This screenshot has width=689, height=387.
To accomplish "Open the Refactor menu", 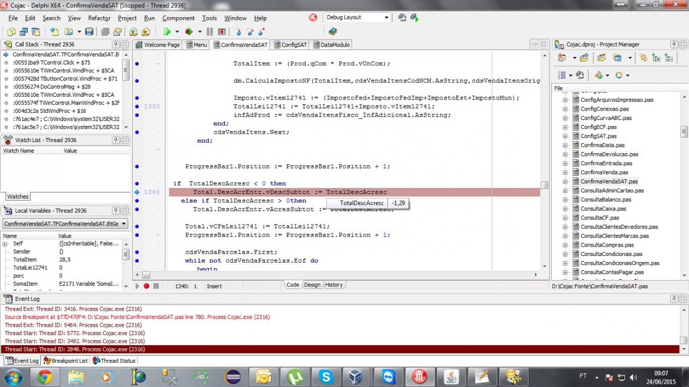I will (100, 18).
